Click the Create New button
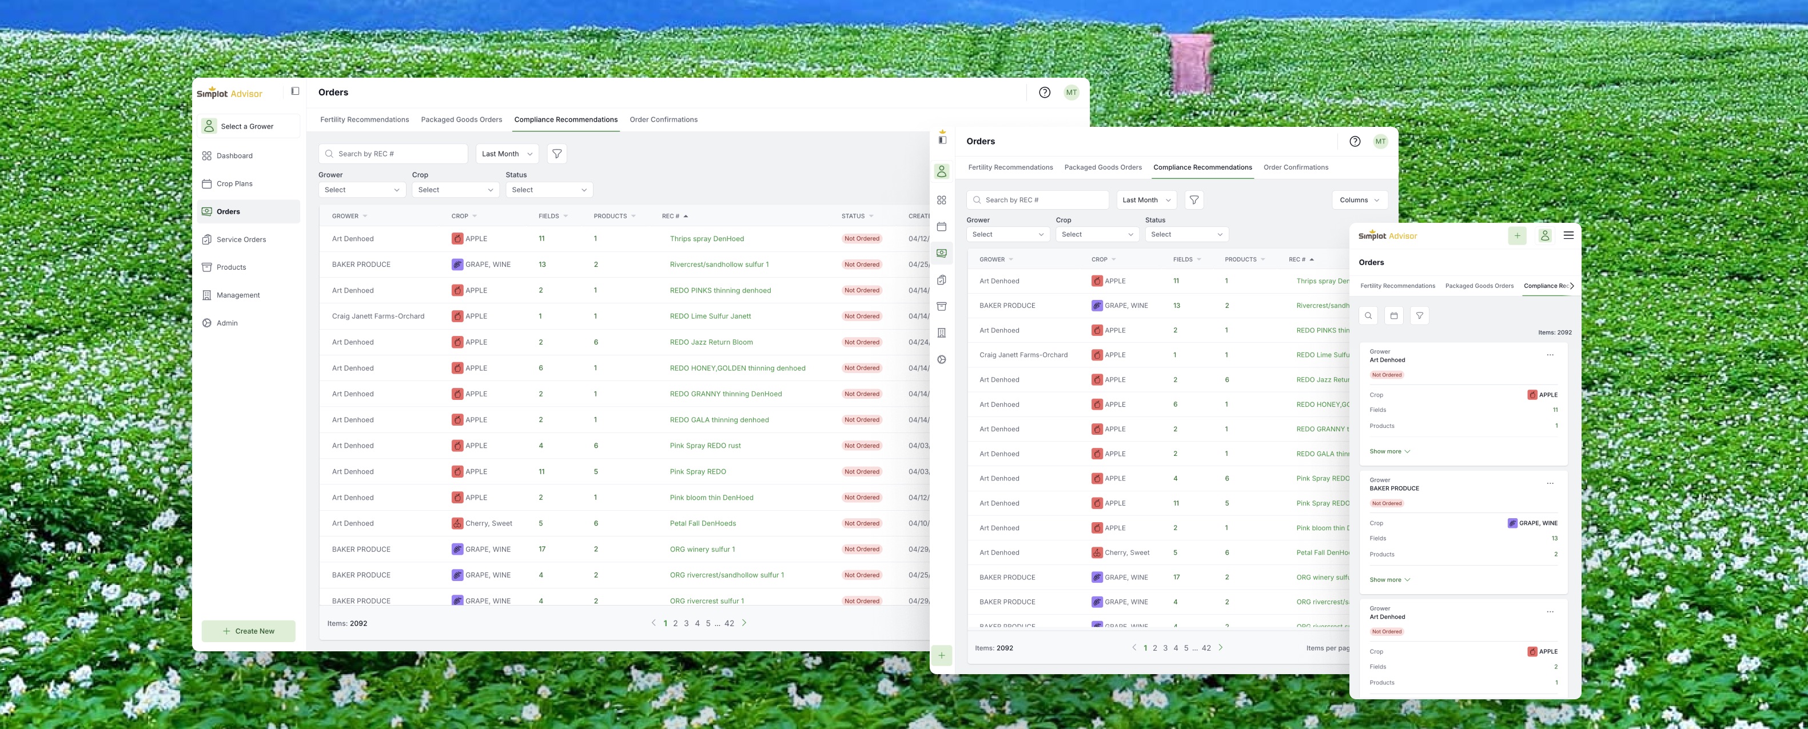Viewport: 1808px width, 729px height. point(249,631)
